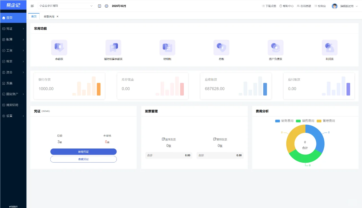The image size is (362, 208).
Task: Open the 余额表 shortcut icon
Action: [x=59, y=47]
